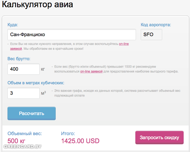
Task: Click the "Куда:" label
Action: tap(13, 25)
